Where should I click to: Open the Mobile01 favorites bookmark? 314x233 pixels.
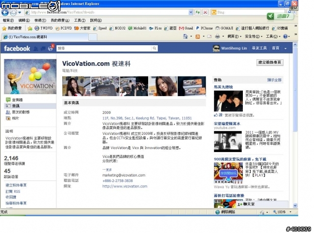click(x=137, y=28)
